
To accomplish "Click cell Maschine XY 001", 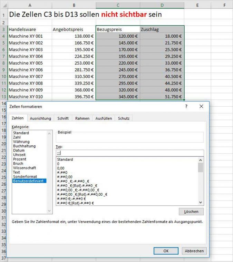I will pyautogui.click(x=30, y=36).
